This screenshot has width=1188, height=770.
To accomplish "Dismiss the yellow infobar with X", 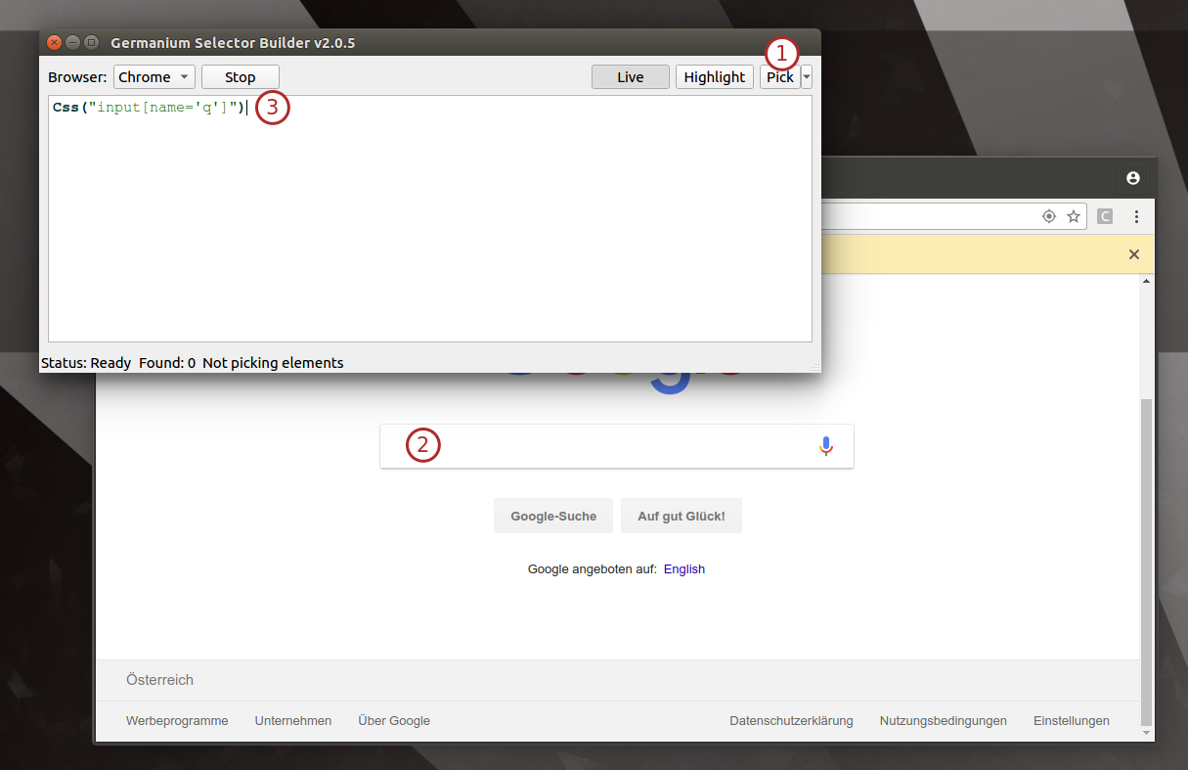I will tap(1134, 254).
